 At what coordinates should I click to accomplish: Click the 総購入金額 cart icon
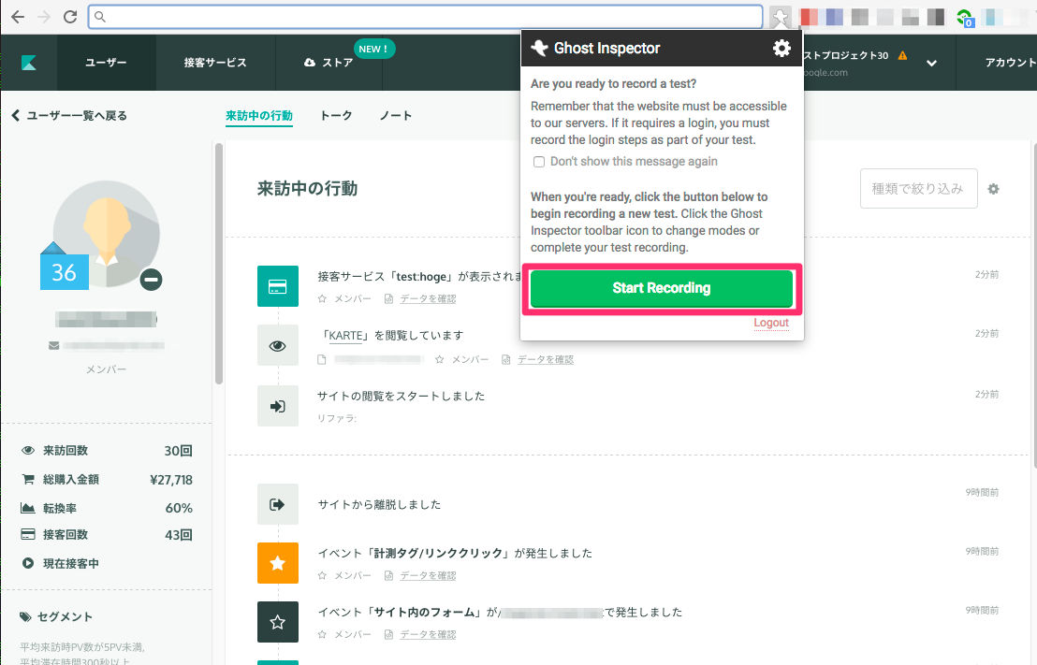coord(28,479)
